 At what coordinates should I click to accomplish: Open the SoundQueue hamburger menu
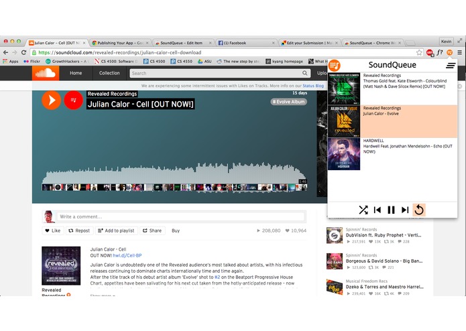451,65
